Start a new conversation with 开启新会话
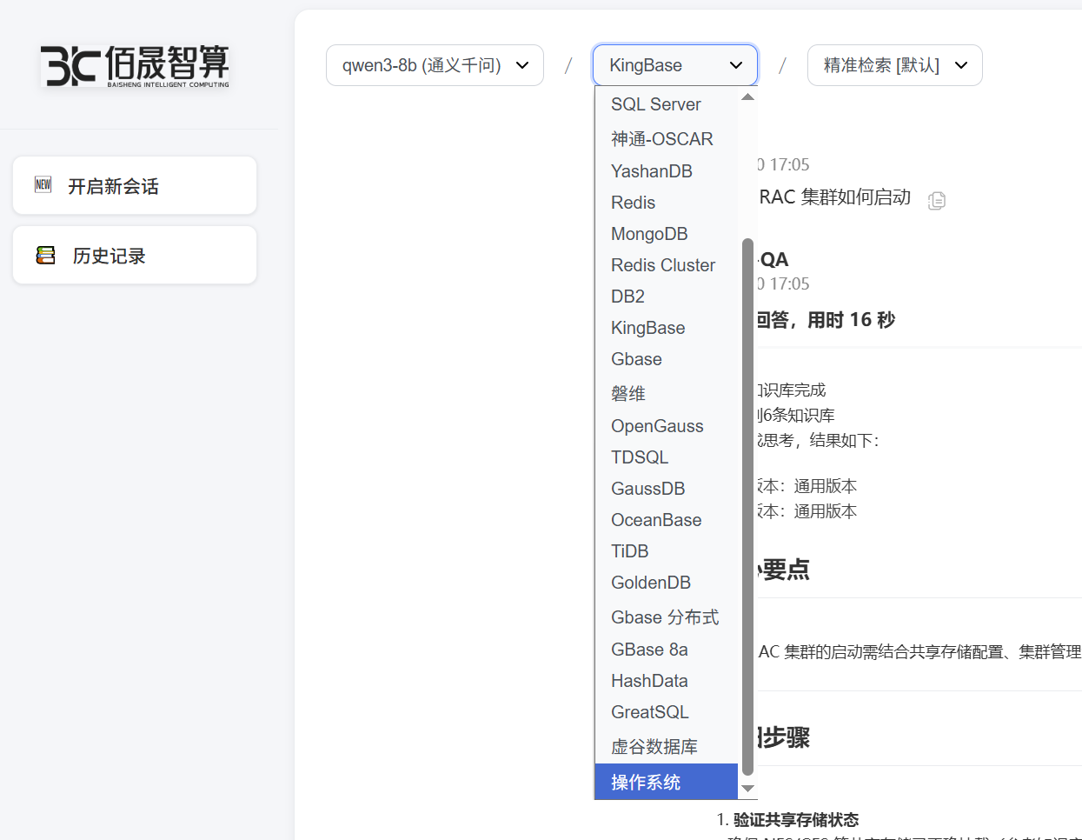Screen dimensions: 1082x840 tap(135, 185)
